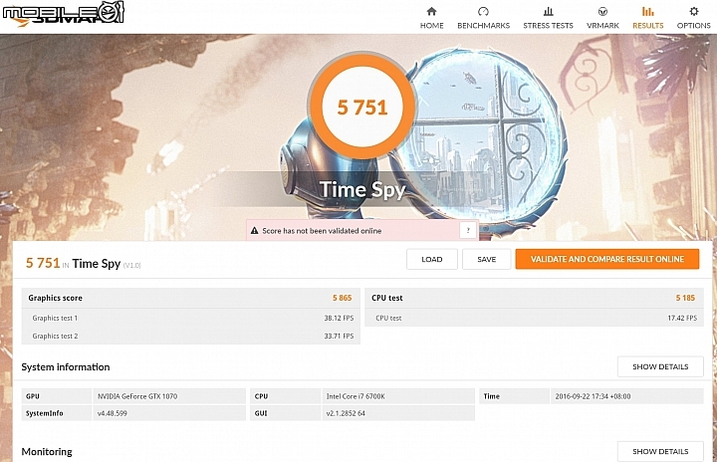Click the '5 751 in Time Spy' result heading
The height and width of the screenshot is (462, 717).
coord(84,264)
